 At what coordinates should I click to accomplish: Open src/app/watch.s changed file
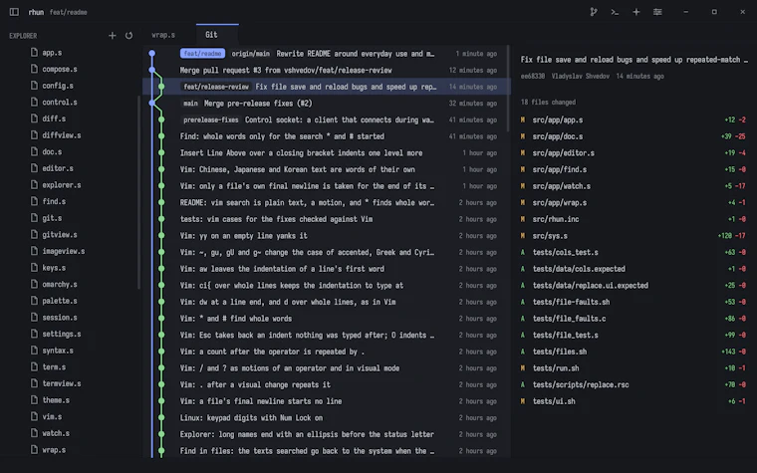point(633,186)
